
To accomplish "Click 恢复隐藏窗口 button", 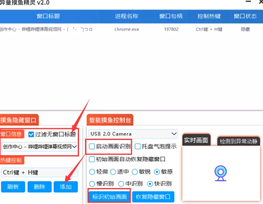I will tap(153, 196).
